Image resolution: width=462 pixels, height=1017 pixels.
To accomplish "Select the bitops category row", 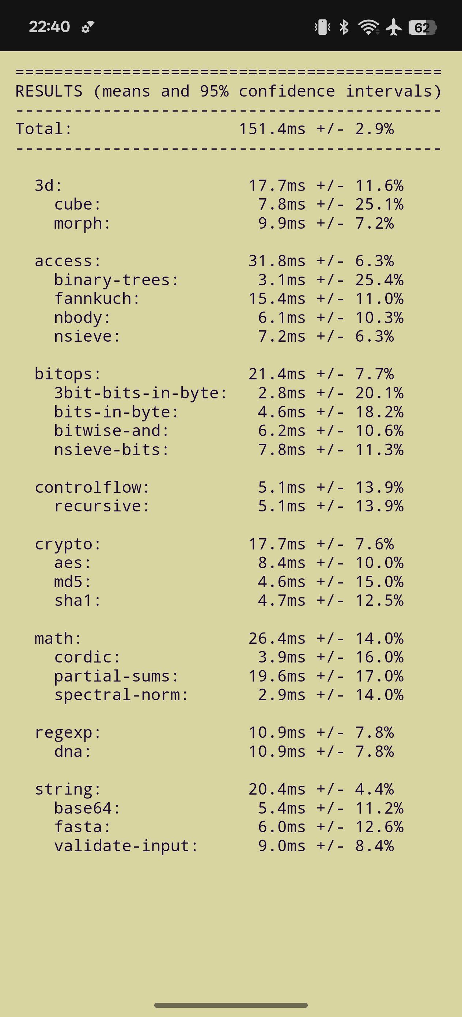I will pyautogui.click(x=214, y=374).
